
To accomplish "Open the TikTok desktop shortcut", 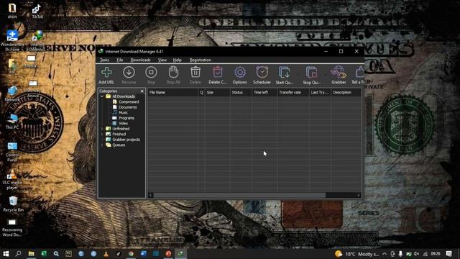I will tap(37, 12).
